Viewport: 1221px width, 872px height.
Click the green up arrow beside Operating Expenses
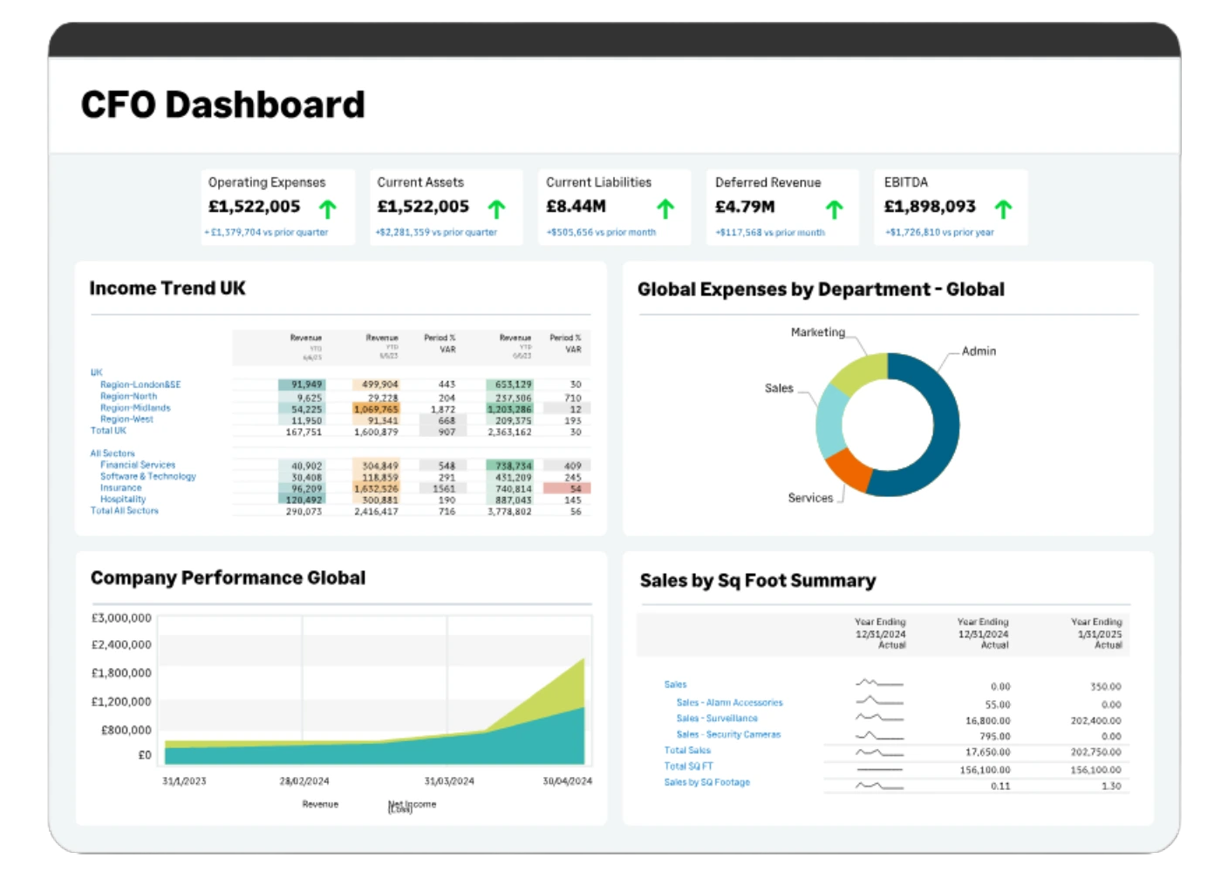click(328, 209)
